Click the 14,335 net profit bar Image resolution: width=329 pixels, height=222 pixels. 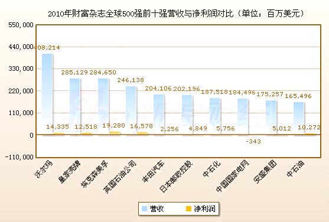[x=58, y=133]
